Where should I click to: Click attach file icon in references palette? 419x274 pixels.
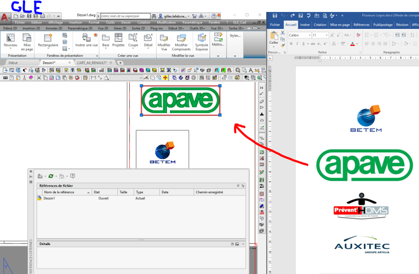point(40,176)
